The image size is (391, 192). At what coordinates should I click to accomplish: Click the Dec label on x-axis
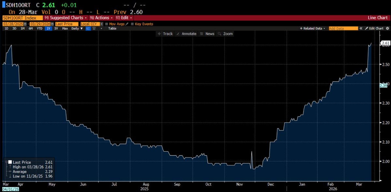(271, 184)
